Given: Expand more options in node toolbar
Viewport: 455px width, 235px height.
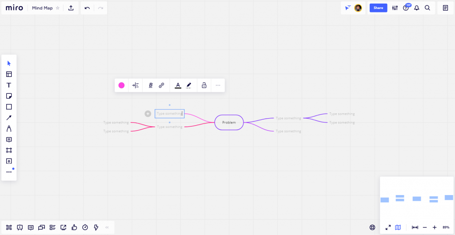Looking at the screenshot, I should tap(218, 85).
